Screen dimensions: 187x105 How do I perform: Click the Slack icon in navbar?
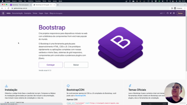click(x=174, y=13)
